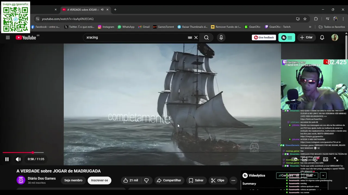Image resolution: width=348 pixels, height=195 pixels.
Task: Open the browser extensions puzzle icon
Action: pyautogui.click(x=316, y=19)
